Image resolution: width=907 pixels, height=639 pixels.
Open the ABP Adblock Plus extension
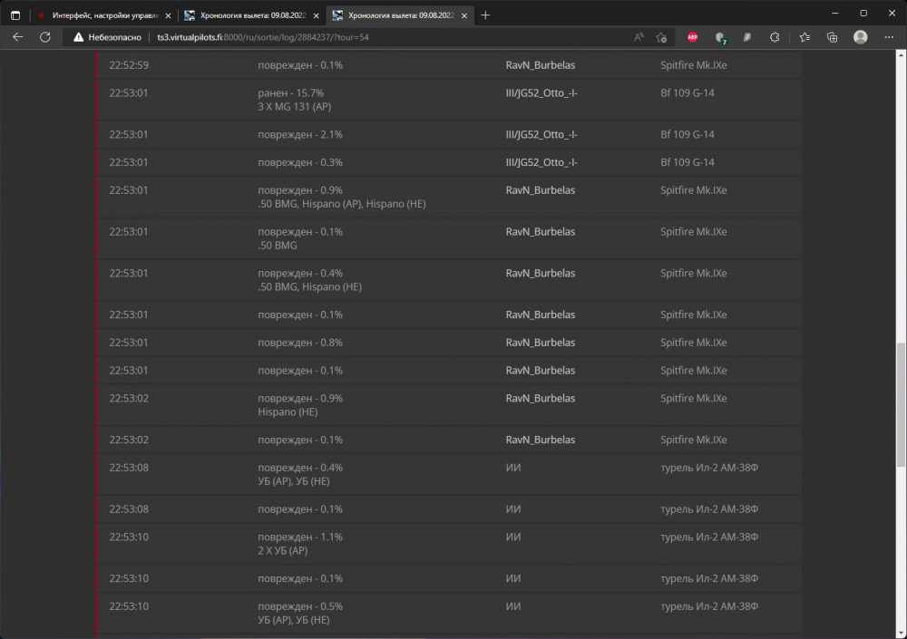click(692, 37)
